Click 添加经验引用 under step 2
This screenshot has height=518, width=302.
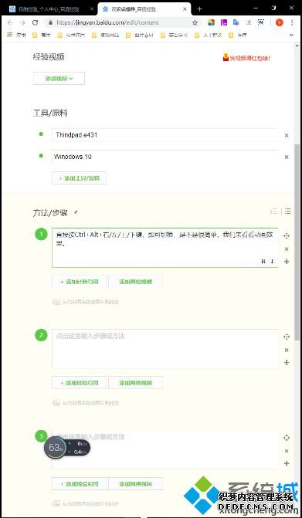(80, 383)
